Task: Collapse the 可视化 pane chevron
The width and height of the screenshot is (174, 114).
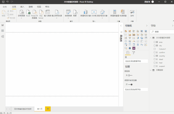Action: pyautogui.click(x=147, y=26)
